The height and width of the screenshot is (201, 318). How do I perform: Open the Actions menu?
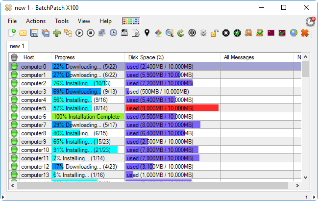pyautogui.click(x=36, y=21)
